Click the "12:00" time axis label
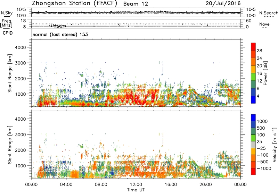This screenshot has height=192, width=278. pyautogui.click(x=136, y=185)
